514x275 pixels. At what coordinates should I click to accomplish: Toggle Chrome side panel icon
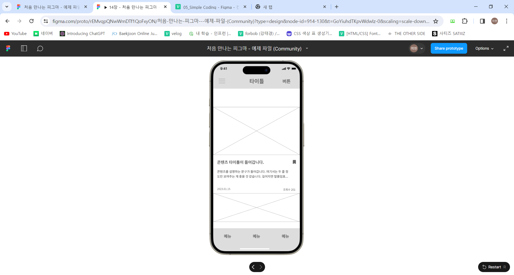(x=482, y=21)
